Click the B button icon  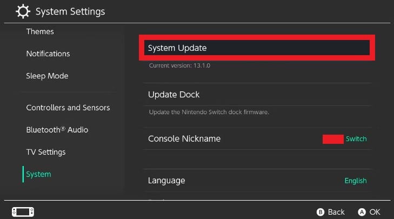(x=320, y=212)
